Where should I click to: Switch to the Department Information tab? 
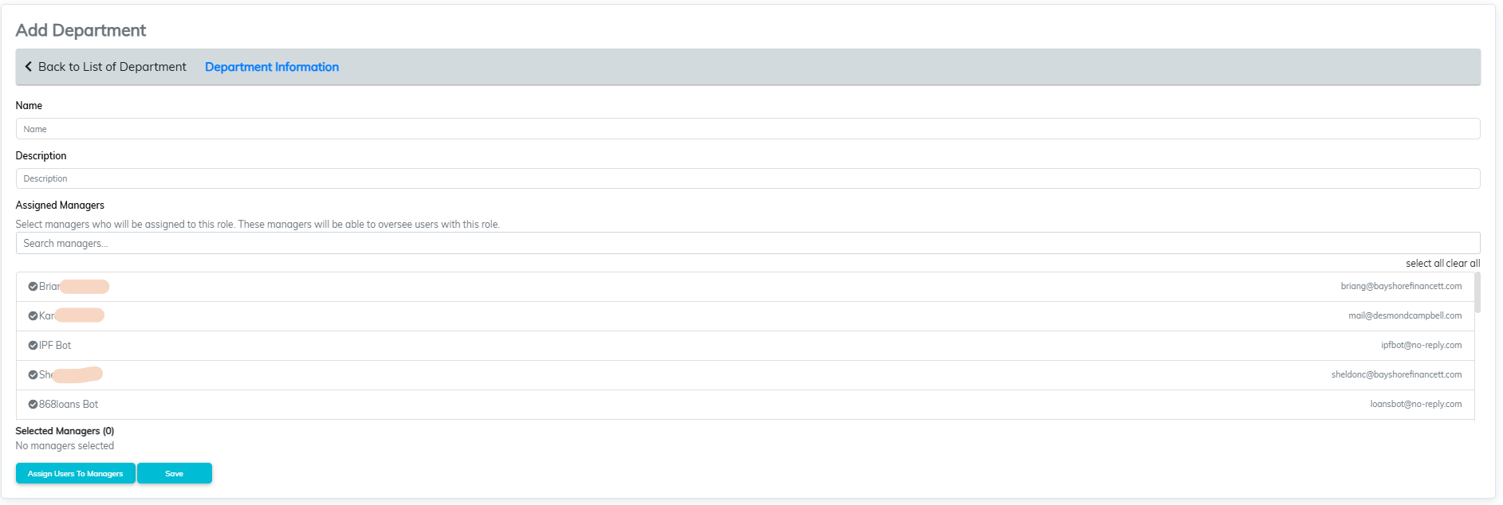pyautogui.click(x=271, y=67)
